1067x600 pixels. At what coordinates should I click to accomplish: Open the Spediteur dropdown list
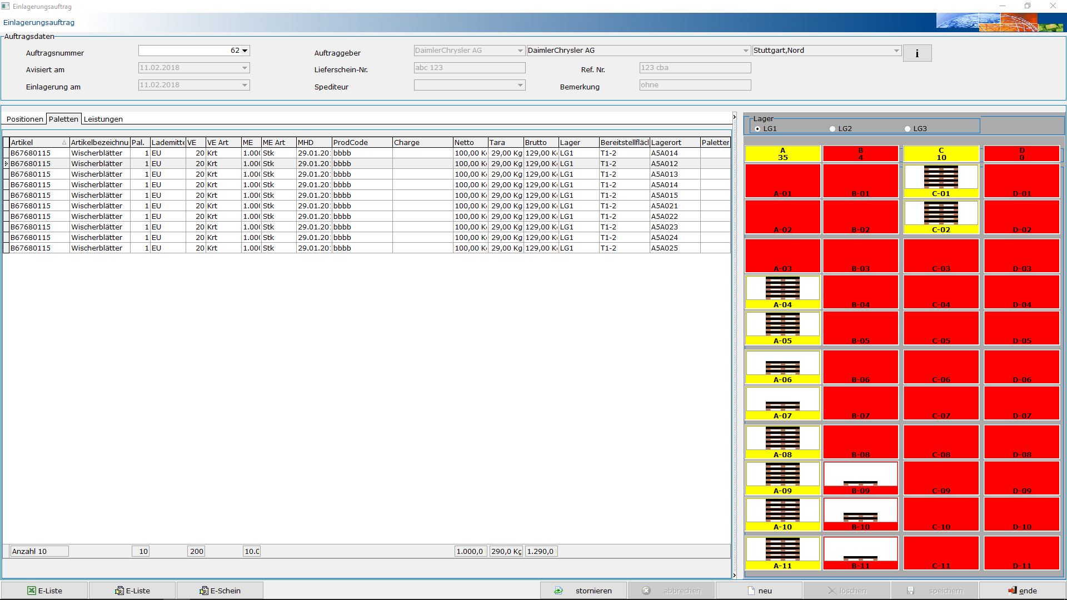[520, 85]
